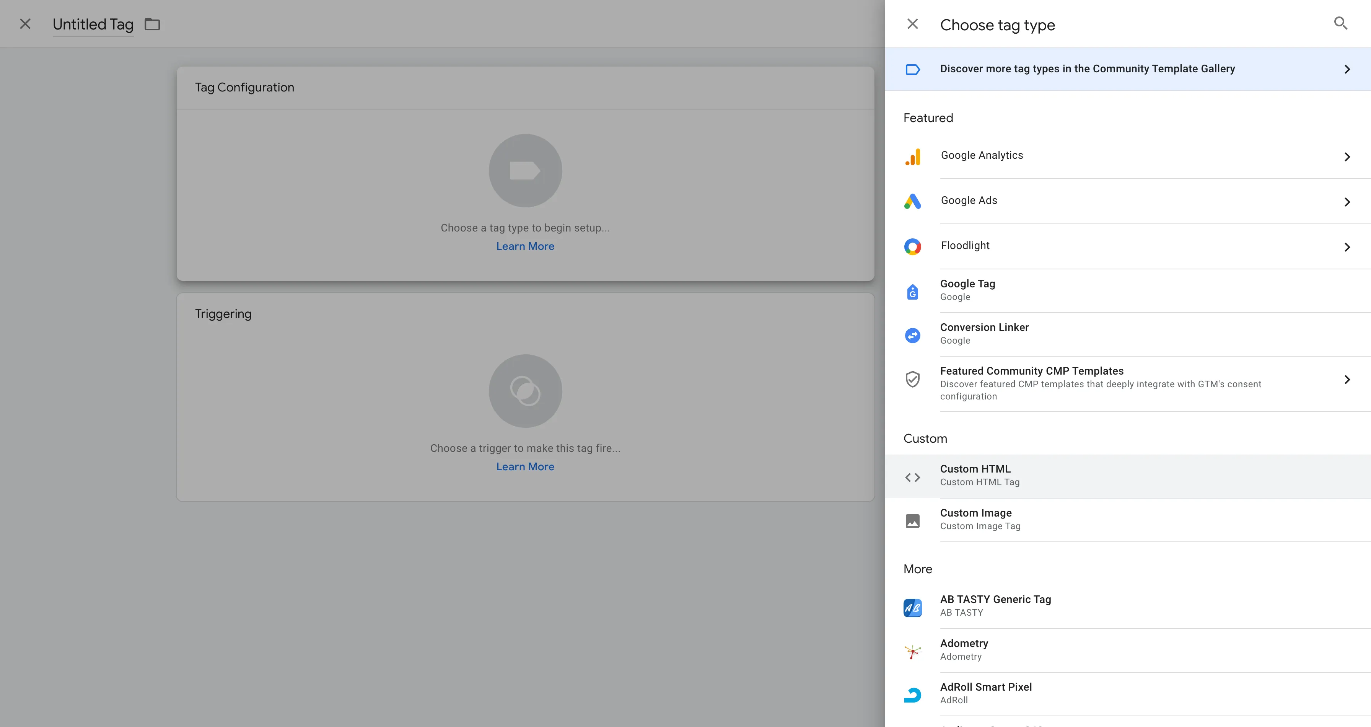Choose the Adometry tag type
1371x727 pixels.
1128,650
